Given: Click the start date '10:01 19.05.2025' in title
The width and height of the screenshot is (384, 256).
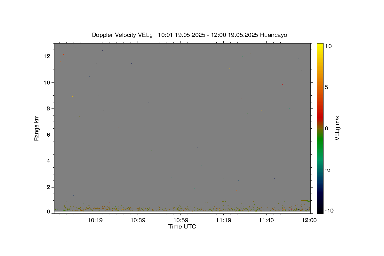Looking at the screenshot, I should point(182,35).
